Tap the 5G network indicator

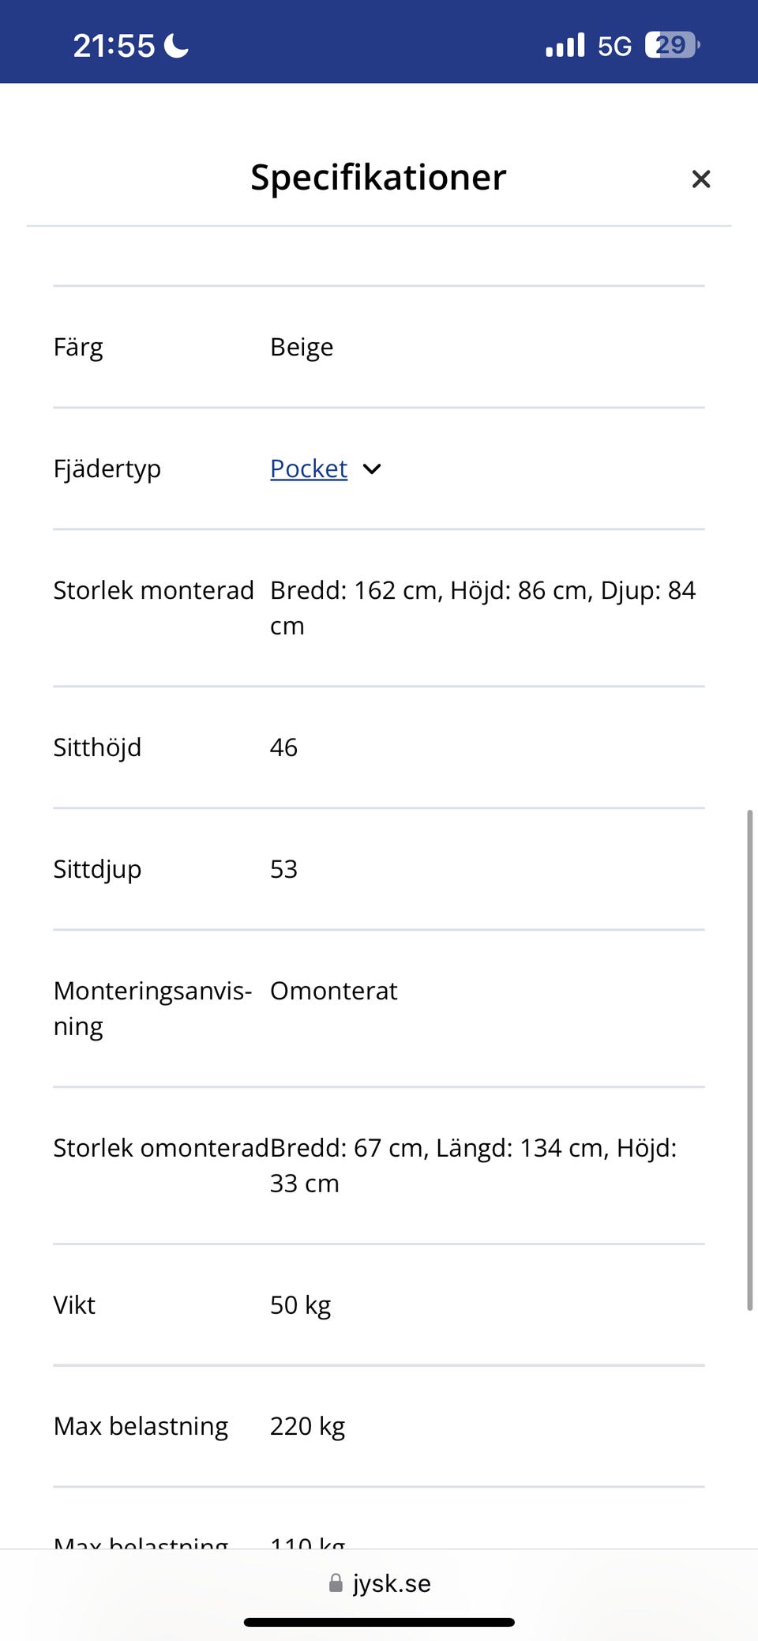pos(614,46)
